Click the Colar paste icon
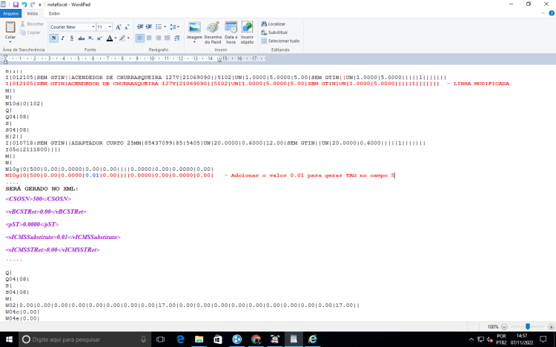 [10, 27]
